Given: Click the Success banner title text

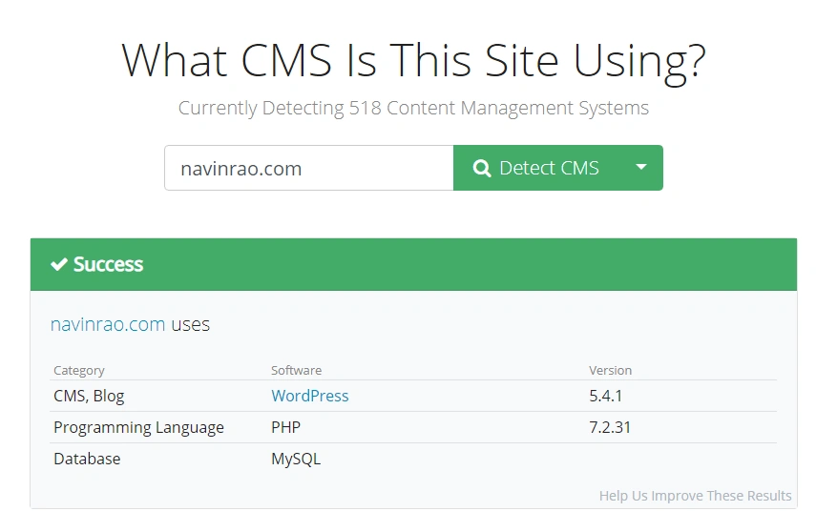Looking at the screenshot, I should tap(108, 264).
